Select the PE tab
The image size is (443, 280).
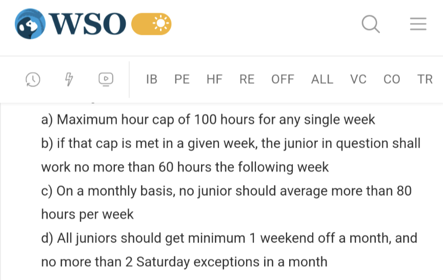182,79
